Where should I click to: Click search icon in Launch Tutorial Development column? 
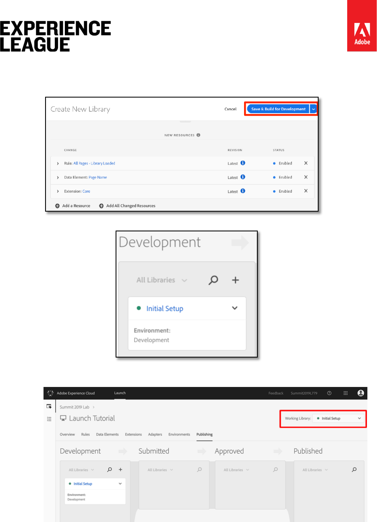109,470
